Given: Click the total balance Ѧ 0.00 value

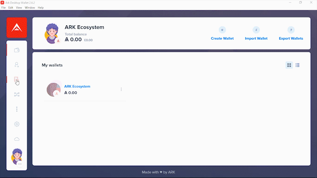Looking at the screenshot, I should 73,40.
